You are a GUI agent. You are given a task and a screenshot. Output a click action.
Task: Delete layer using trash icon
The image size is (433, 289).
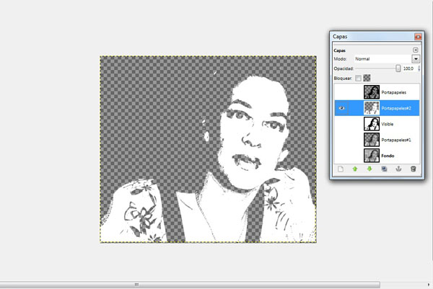[413, 169]
